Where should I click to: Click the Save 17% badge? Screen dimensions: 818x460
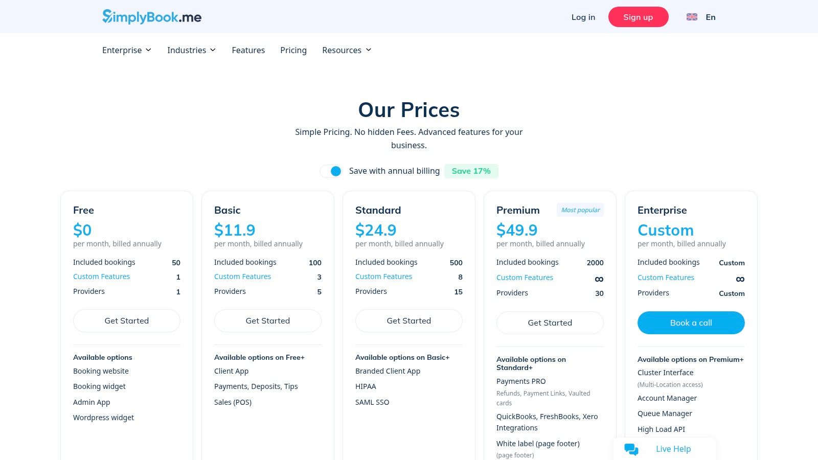point(471,171)
